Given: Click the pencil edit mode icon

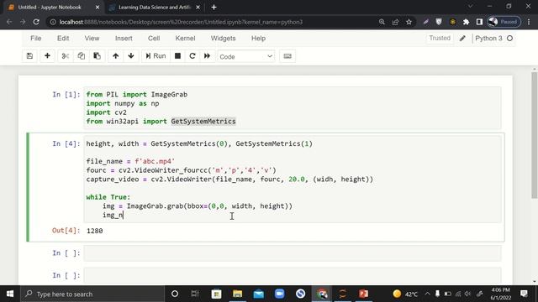Looking at the screenshot, I should coord(462,39).
